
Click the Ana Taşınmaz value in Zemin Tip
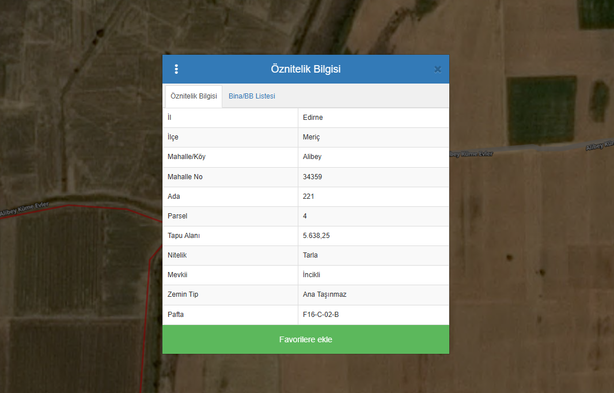pyautogui.click(x=324, y=294)
